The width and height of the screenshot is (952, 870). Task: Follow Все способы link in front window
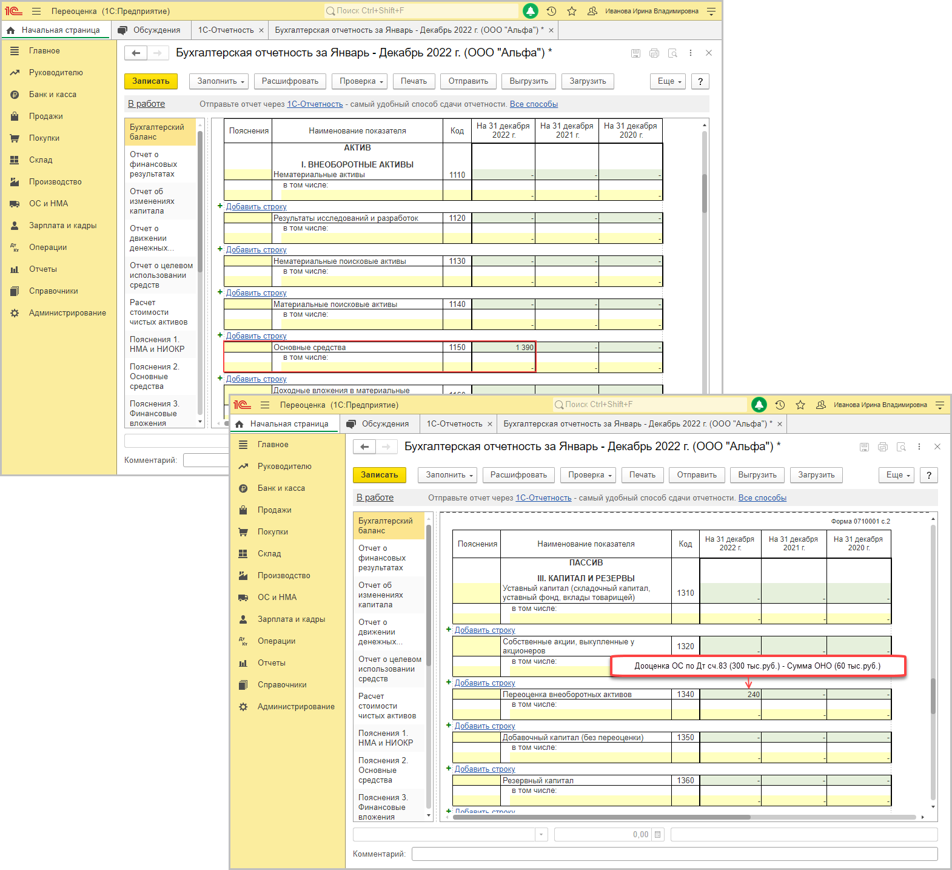pyautogui.click(x=762, y=498)
